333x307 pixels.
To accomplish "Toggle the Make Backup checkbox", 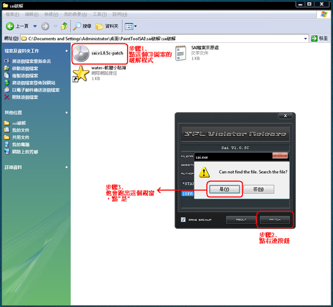I will [x=183, y=219].
